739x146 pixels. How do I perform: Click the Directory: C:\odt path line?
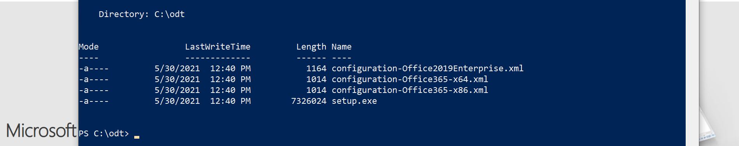click(142, 14)
